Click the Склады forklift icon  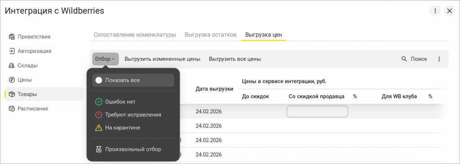[12, 66]
